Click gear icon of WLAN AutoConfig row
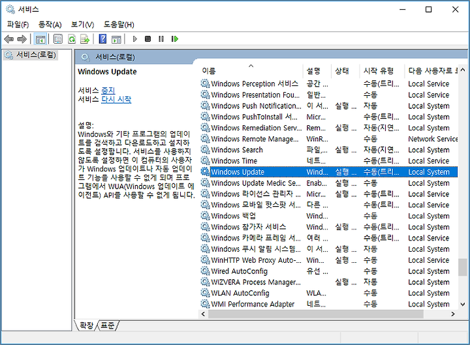This screenshot has height=345, width=470. (x=205, y=293)
